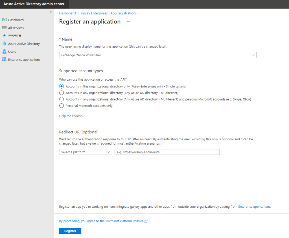Click the application Name input field

(158, 55)
